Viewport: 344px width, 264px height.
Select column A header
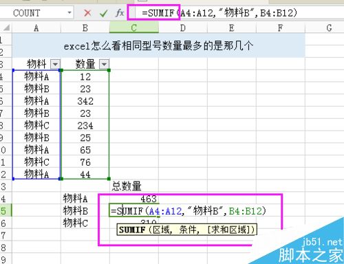point(36,27)
